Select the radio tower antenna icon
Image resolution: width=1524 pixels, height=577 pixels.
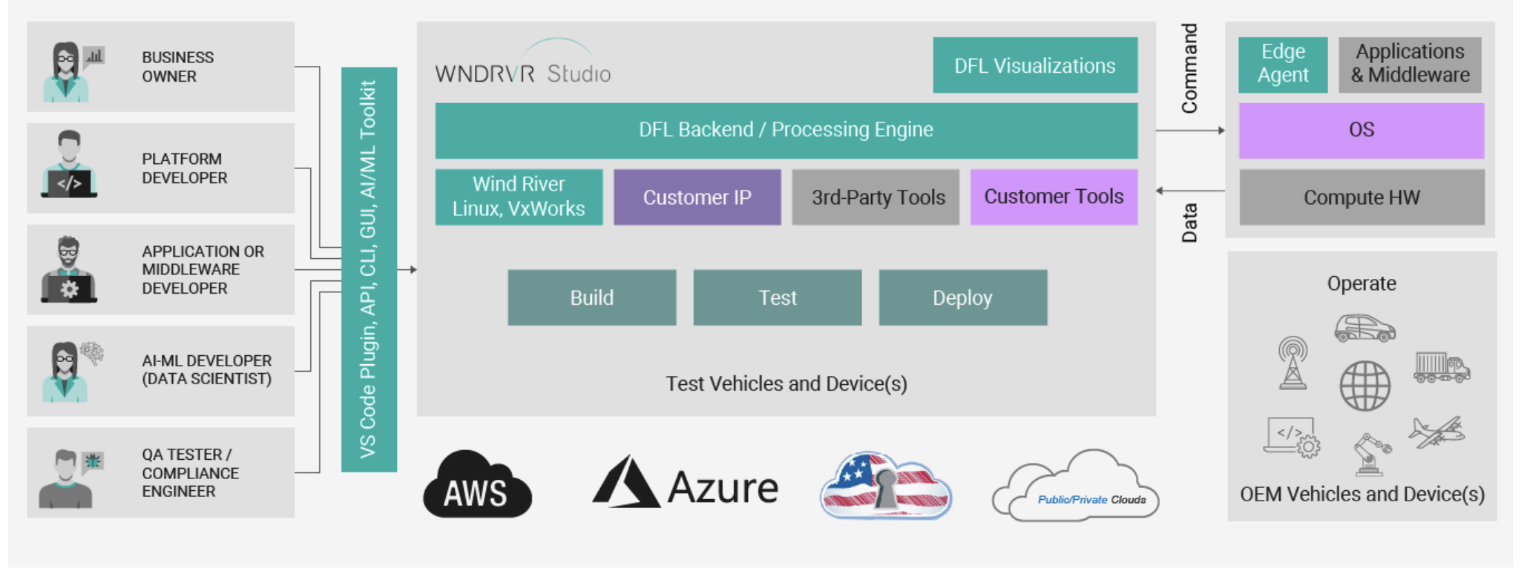point(1293,363)
